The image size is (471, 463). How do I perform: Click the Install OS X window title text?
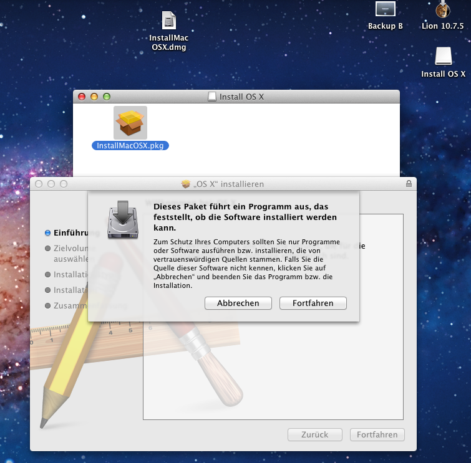[241, 97]
